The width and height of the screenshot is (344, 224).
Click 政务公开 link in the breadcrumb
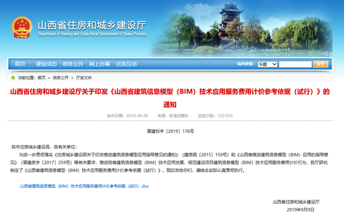(x=61, y=78)
